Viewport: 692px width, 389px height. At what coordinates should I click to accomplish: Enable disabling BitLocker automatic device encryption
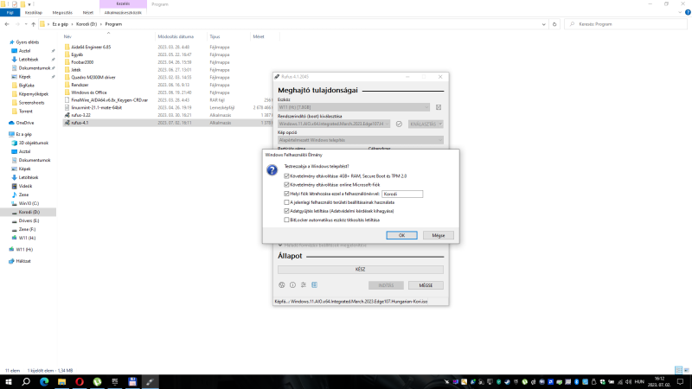286,220
